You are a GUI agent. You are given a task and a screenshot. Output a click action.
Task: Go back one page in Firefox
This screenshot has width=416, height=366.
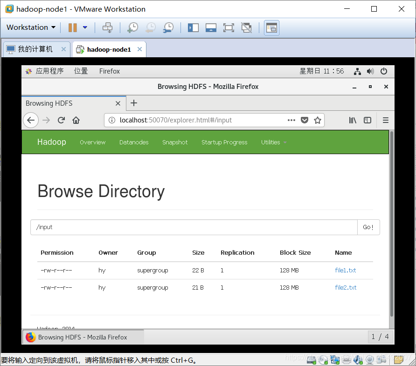coord(31,120)
